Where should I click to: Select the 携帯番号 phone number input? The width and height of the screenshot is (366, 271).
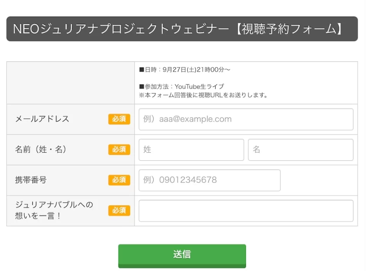coord(209,180)
